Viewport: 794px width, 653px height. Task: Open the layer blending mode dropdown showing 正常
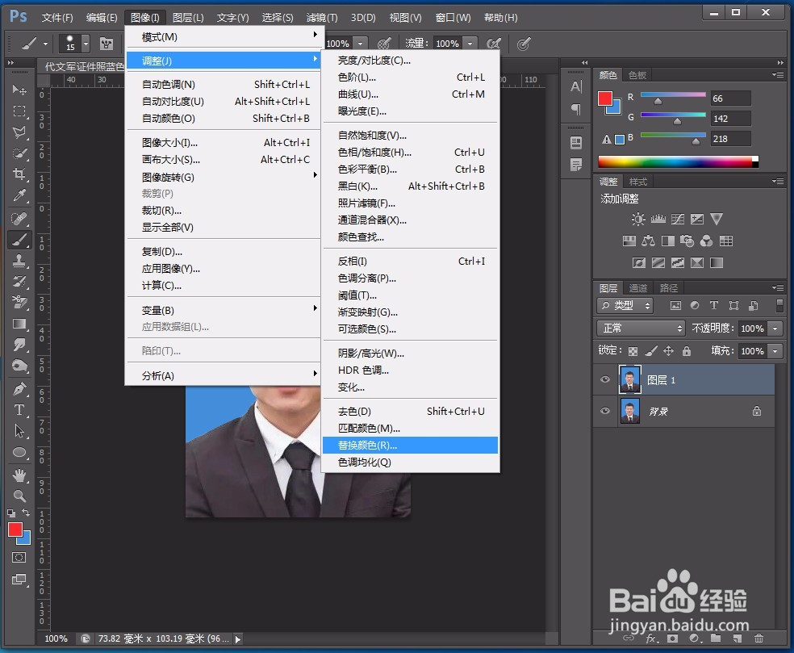641,328
